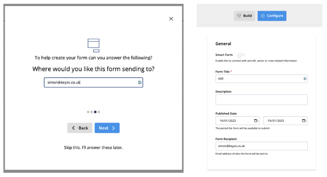Jump to the fourth step dot
Screen dimensions: 327x177
tap(99, 112)
